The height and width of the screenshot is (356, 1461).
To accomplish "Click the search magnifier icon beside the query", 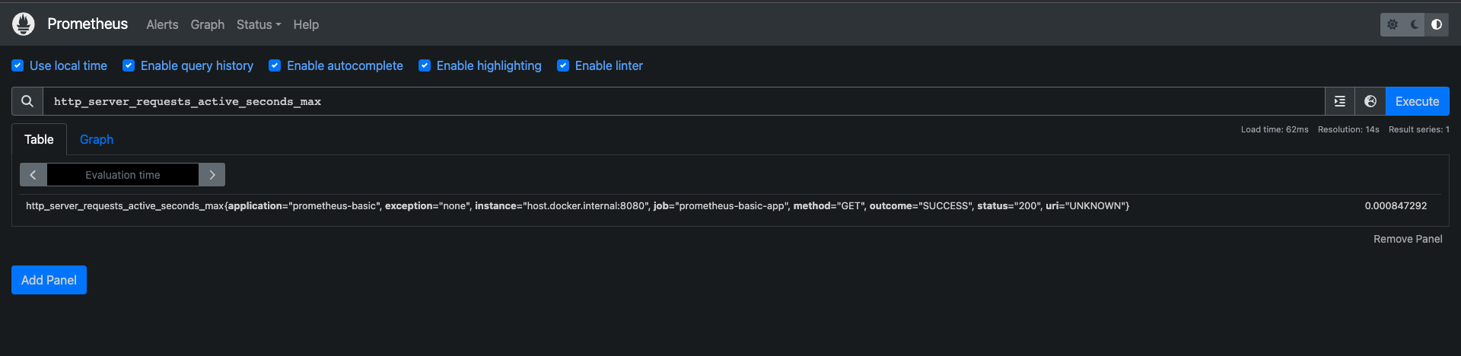I will 27,101.
